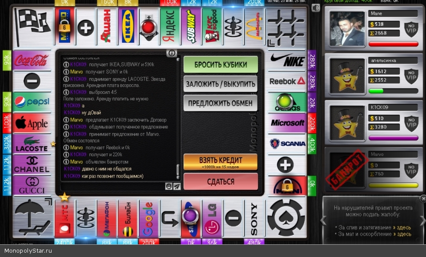Click K1CK09 name in Reebok exchange message
The width and height of the screenshot is (426, 257).
pyautogui.click(x=78, y=154)
